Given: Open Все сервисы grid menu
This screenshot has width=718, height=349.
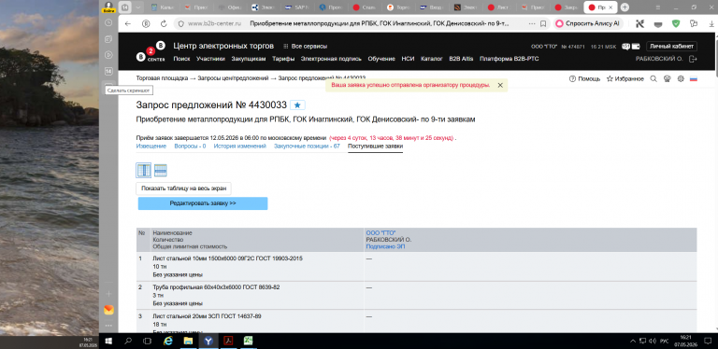Looking at the screenshot, I should (306, 46).
